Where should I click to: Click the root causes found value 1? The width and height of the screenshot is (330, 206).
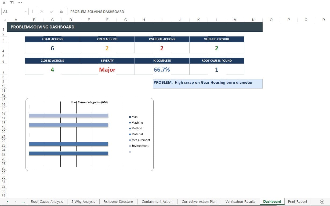coord(217,69)
